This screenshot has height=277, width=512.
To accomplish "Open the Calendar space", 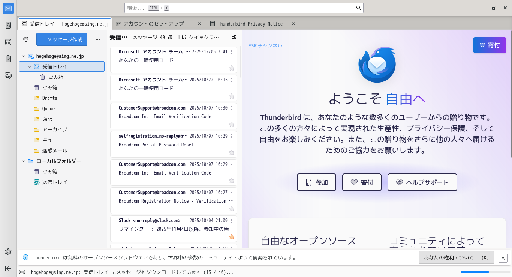I will click(8, 42).
